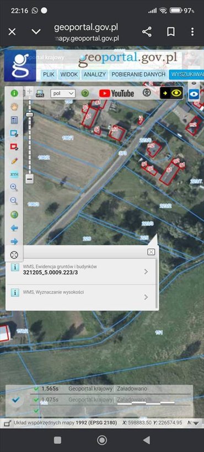The width and height of the screenshot is (204, 452).
Task: Toggle the yellow eye contrast mode
Action: (171, 93)
